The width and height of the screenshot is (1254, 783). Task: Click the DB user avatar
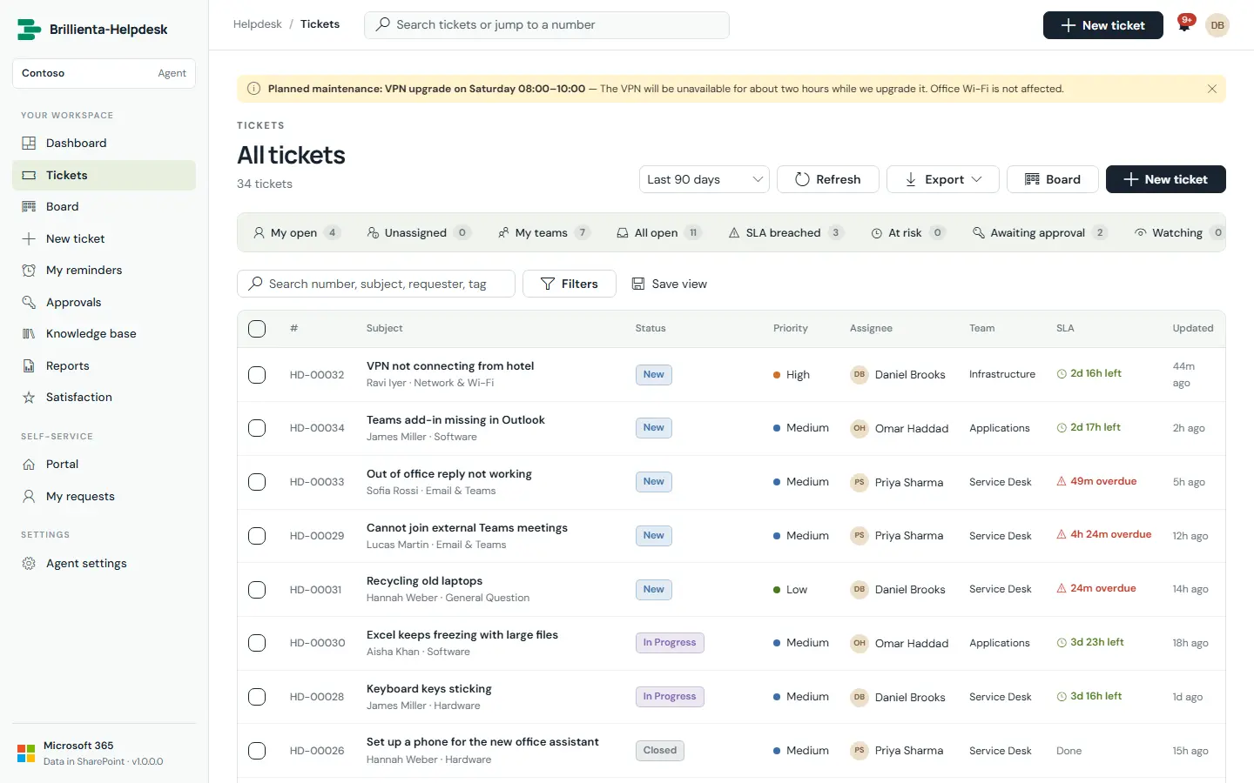pyautogui.click(x=1217, y=25)
